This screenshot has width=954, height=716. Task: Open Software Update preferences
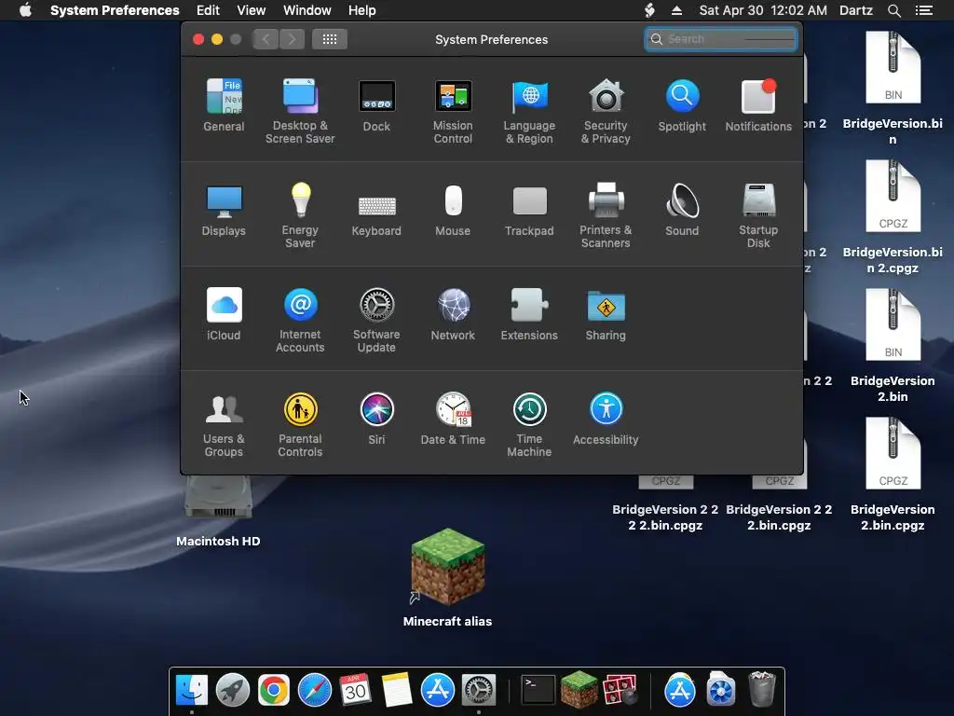click(376, 321)
